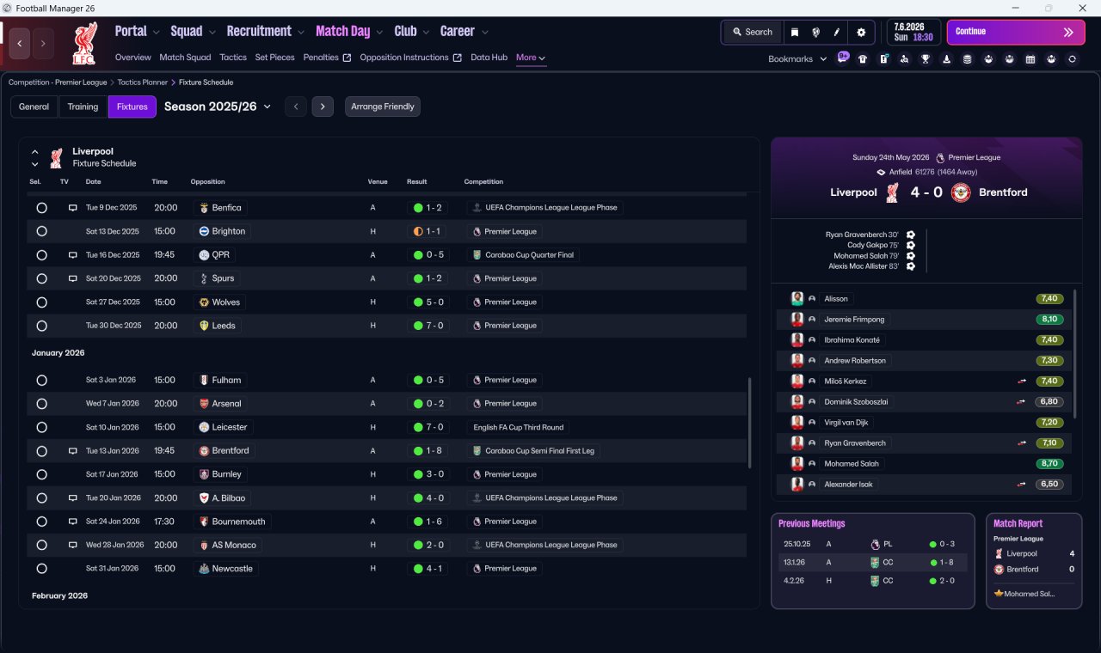Click the player ratings list scrollbar
This screenshot has width=1101, height=653.
pos(1075,354)
